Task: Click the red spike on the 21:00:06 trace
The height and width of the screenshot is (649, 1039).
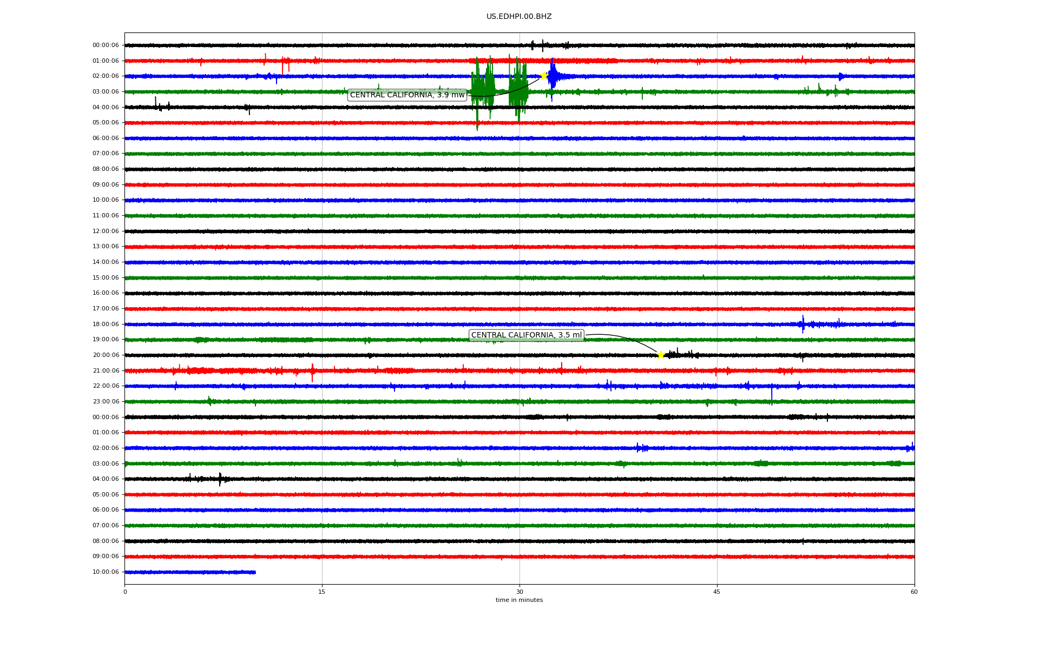Action: (x=312, y=372)
